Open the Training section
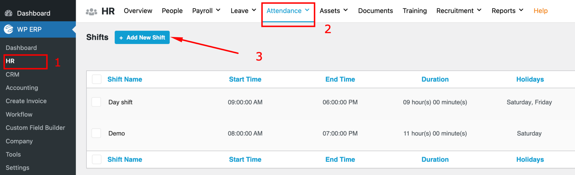The width and height of the screenshot is (575, 175). (415, 11)
